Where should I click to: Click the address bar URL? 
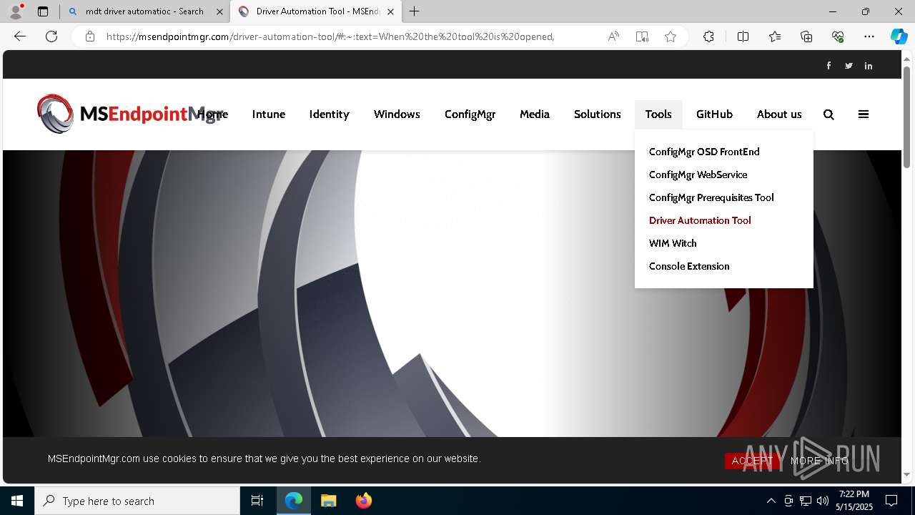pos(330,36)
